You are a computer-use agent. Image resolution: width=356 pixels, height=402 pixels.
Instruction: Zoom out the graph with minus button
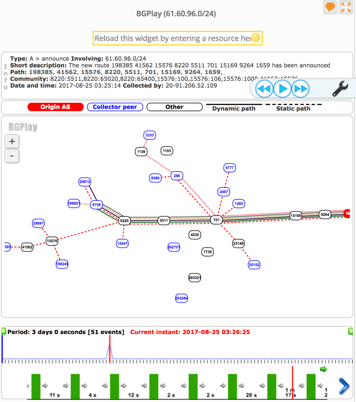[x=12, y=155]
